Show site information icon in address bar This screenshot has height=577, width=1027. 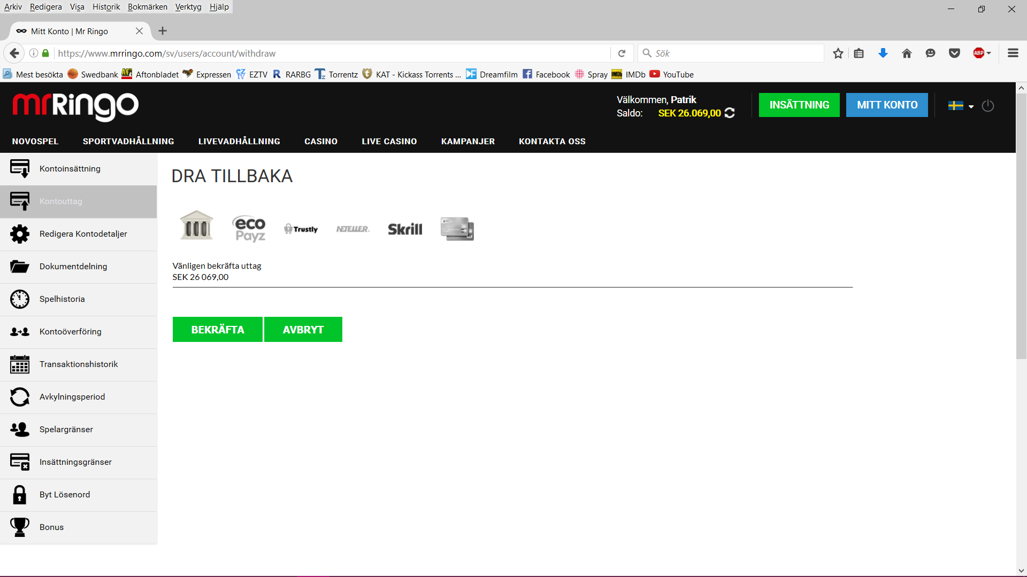tap(34, 53)
